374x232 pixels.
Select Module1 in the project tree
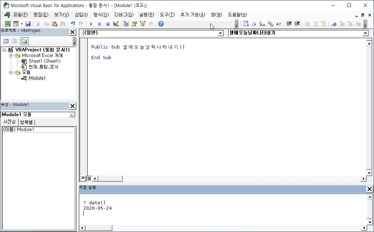pyautogui.click(x=37, y=78)
